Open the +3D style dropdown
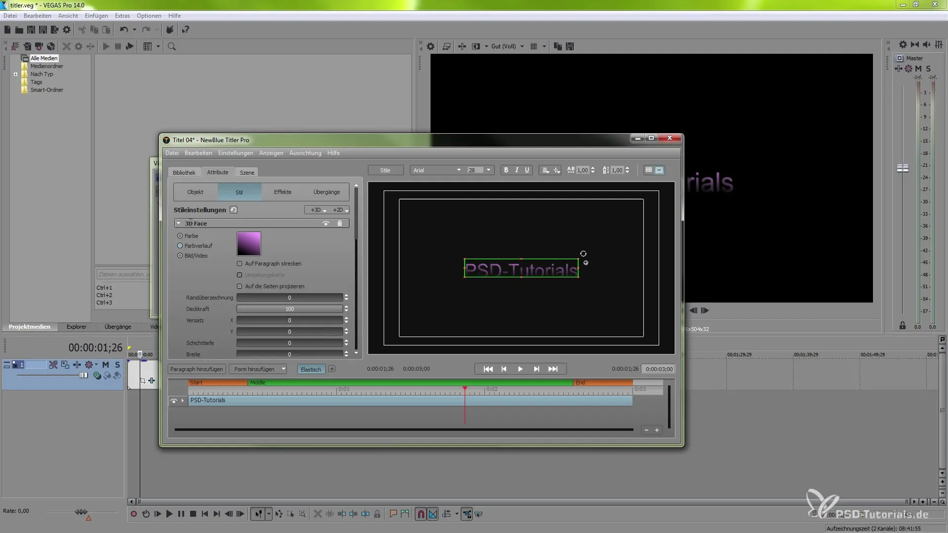This screenshot has width=948, height=533. (318, 210)
